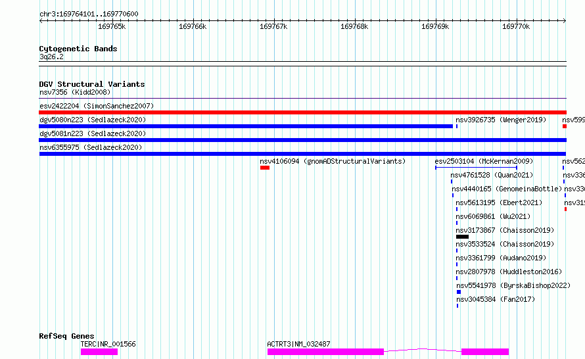Click the chr3:169764101..169770600 region label
The image size is (585, 359).
(x=89, y=14)
